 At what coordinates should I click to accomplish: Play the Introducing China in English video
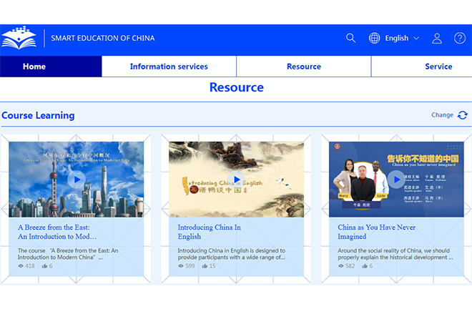pos(236,179)
